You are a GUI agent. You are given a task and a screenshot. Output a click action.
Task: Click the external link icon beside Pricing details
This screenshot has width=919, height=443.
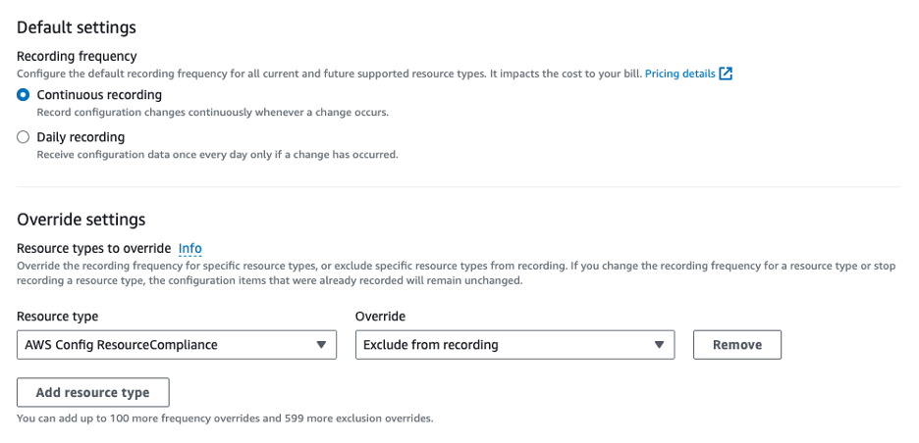coord(726,74)
